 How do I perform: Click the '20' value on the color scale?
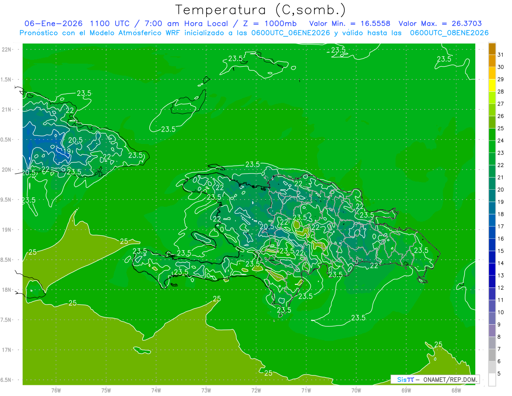pyautogui.click(x=501, y=190)
